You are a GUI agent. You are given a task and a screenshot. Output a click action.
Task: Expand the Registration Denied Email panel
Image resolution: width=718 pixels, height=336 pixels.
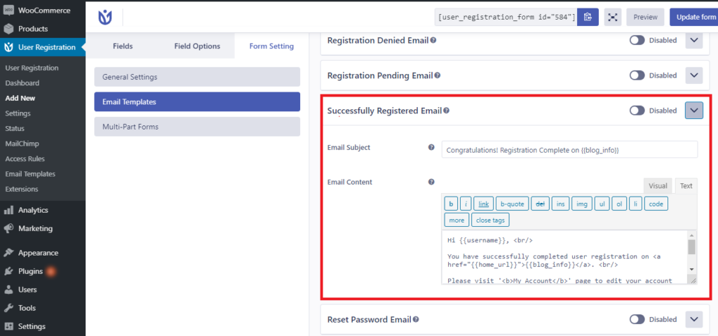coord(693,40)
